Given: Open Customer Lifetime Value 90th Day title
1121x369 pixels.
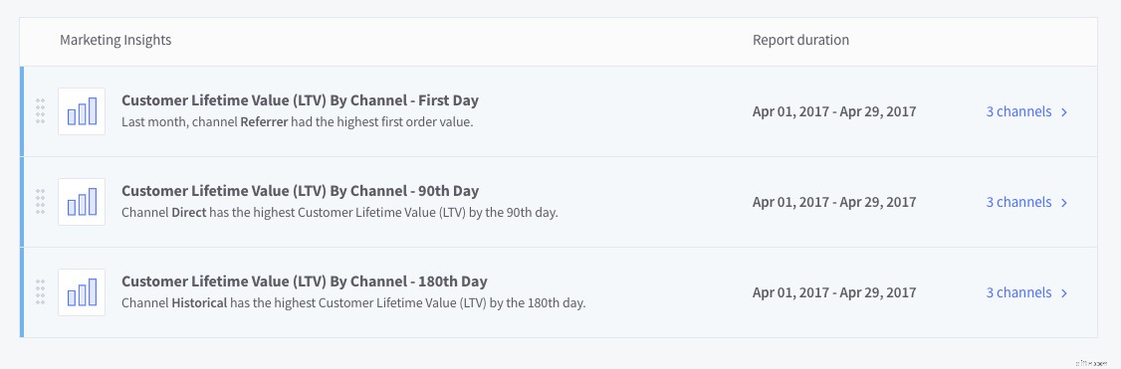Looking at the screenshot, I should pyautogui.click(x=301, y=191).
